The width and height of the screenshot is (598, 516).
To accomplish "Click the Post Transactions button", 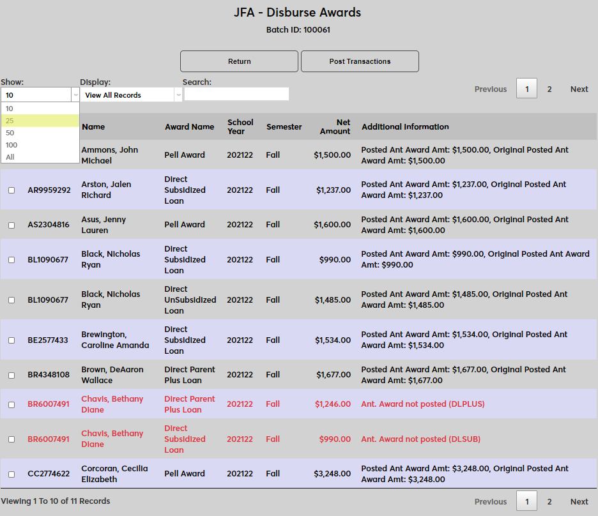I will [360, 61].
